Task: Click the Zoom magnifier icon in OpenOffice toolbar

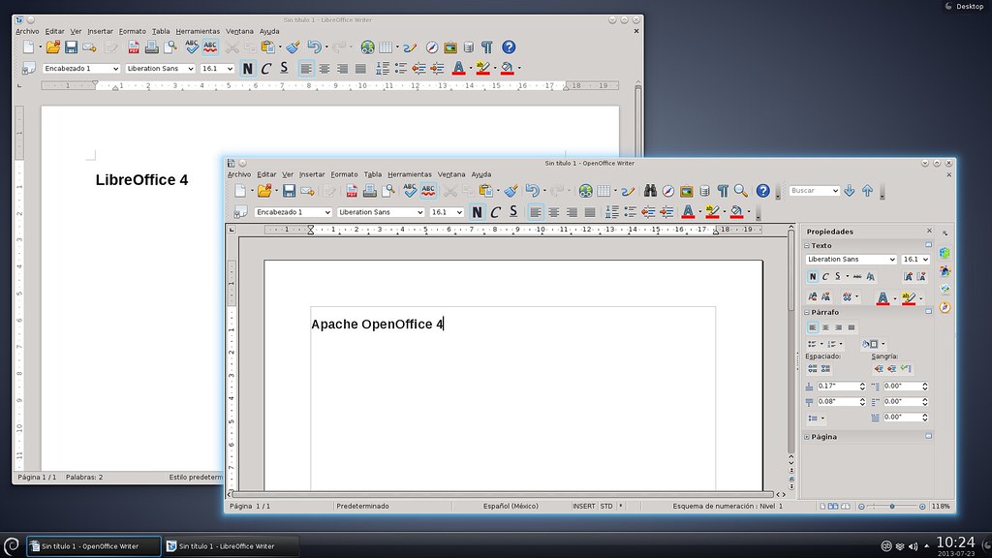Action: (x=741, y=191)
